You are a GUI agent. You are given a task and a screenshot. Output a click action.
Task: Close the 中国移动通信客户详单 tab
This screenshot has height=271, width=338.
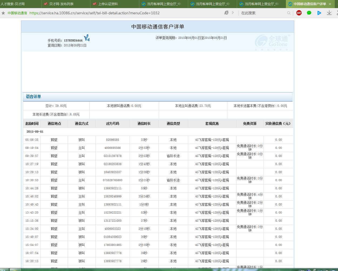tap(330, 4)
